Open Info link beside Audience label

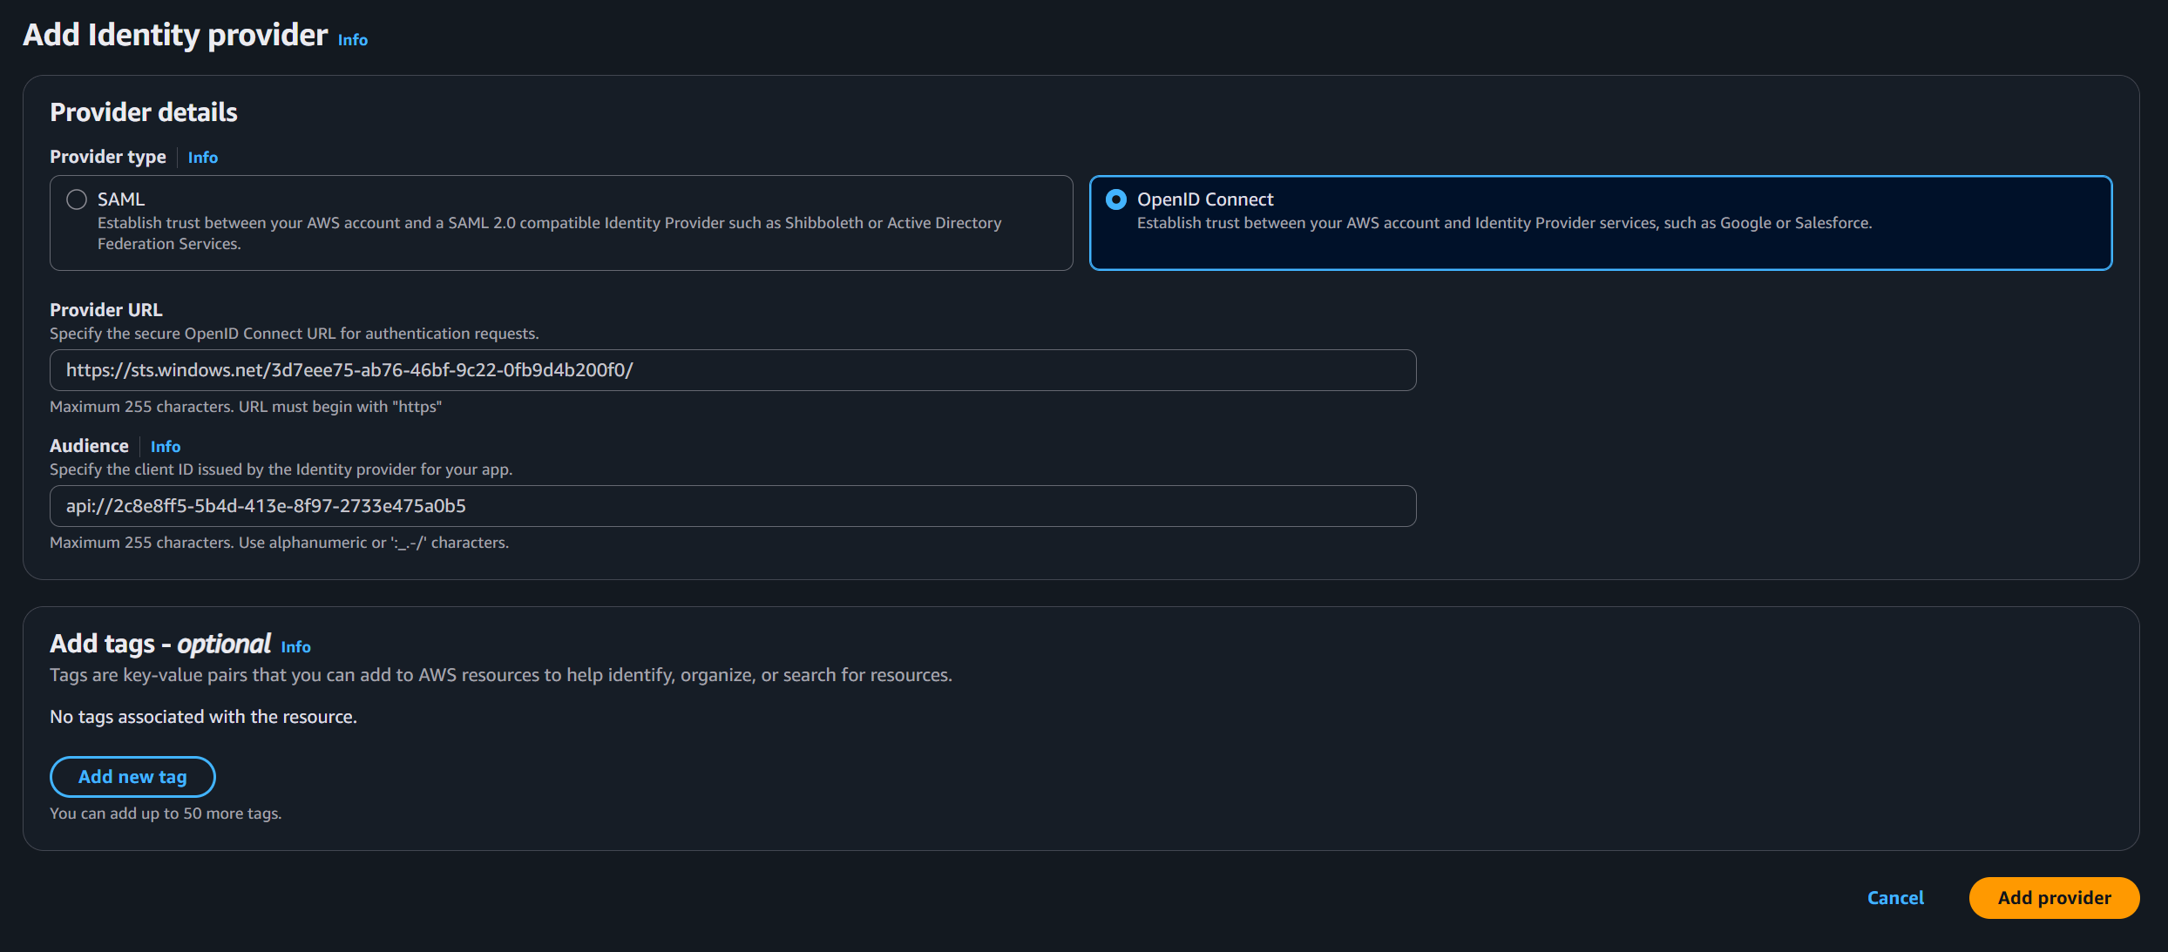tap(166, 447)
